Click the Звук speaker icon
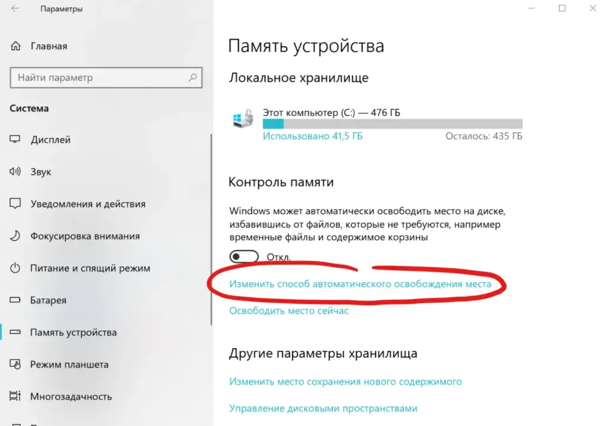Screen dimensions: 607x426 click(x=15, y=171)
